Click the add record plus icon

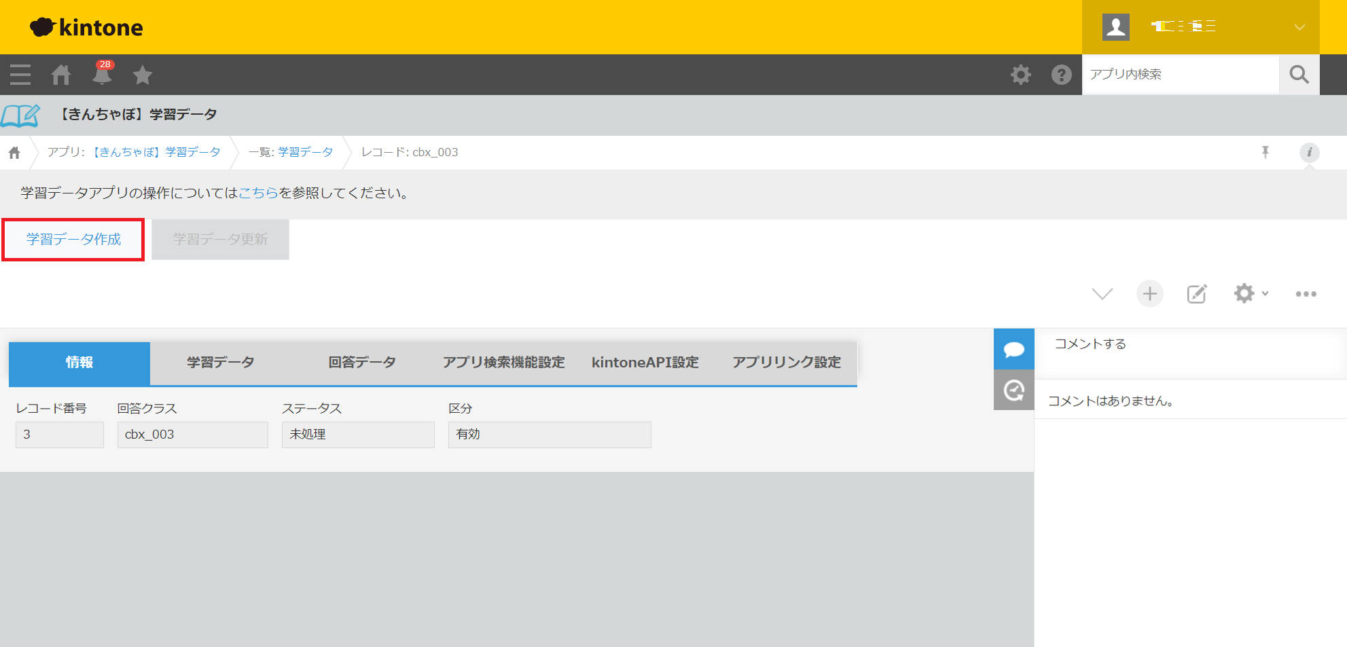[x=1149, y=294]
